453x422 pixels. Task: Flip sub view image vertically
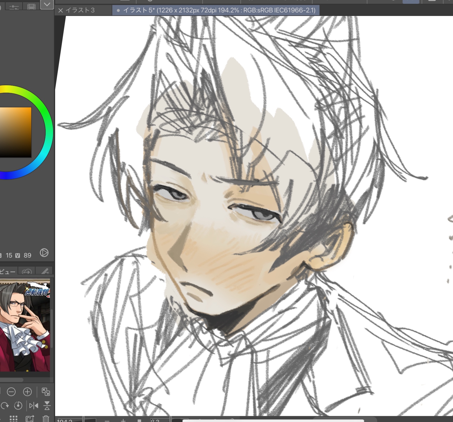point(47,406)
